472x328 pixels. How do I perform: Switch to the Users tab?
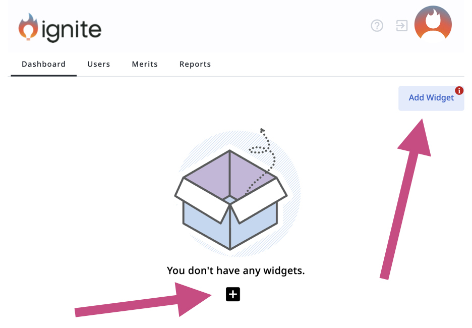(x=99, y=64)
